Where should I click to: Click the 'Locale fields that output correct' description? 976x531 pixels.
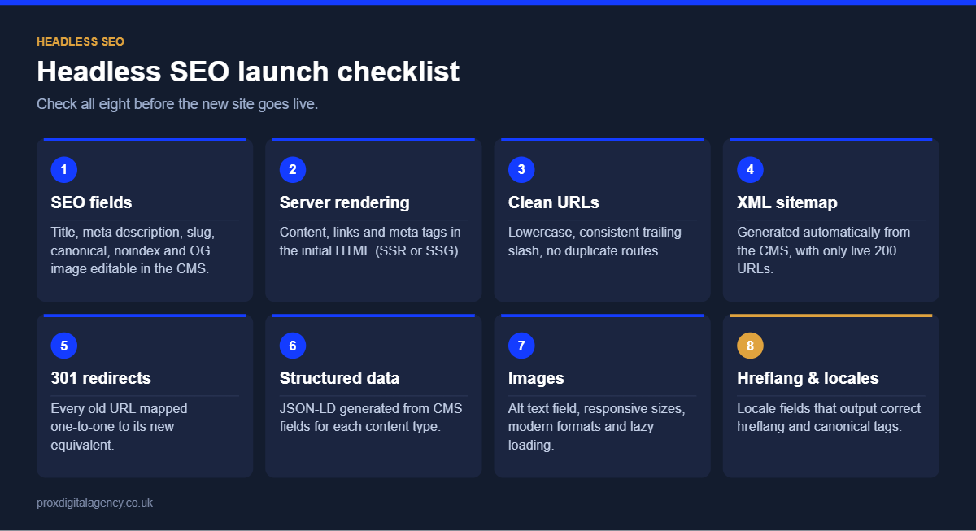tap(829, 417)
